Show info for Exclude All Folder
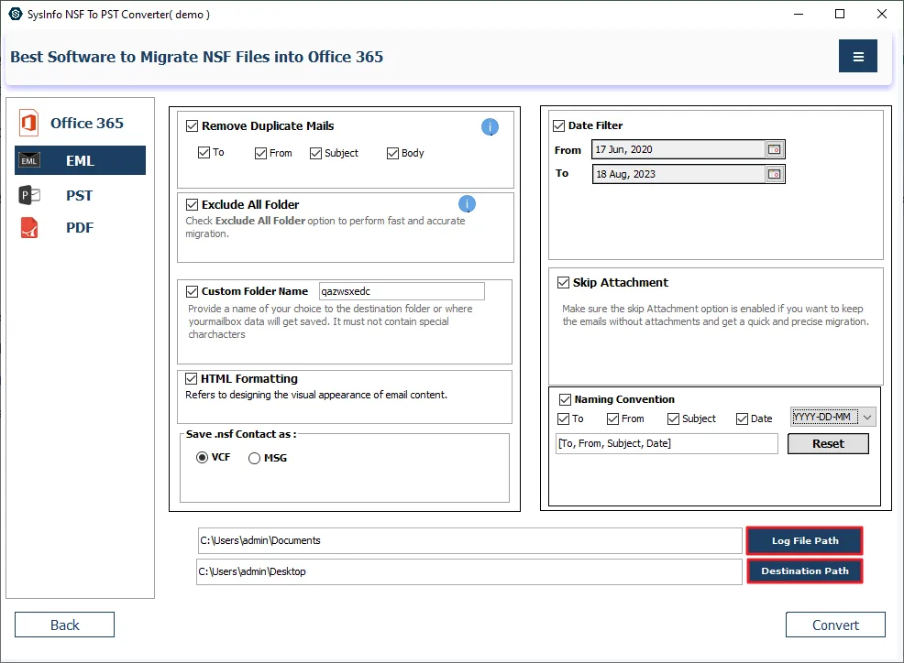 point(467,204)
